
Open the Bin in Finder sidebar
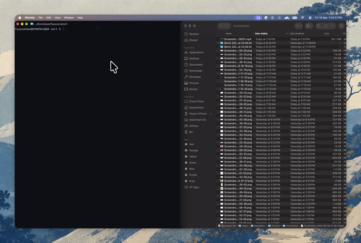pos(189,132)
